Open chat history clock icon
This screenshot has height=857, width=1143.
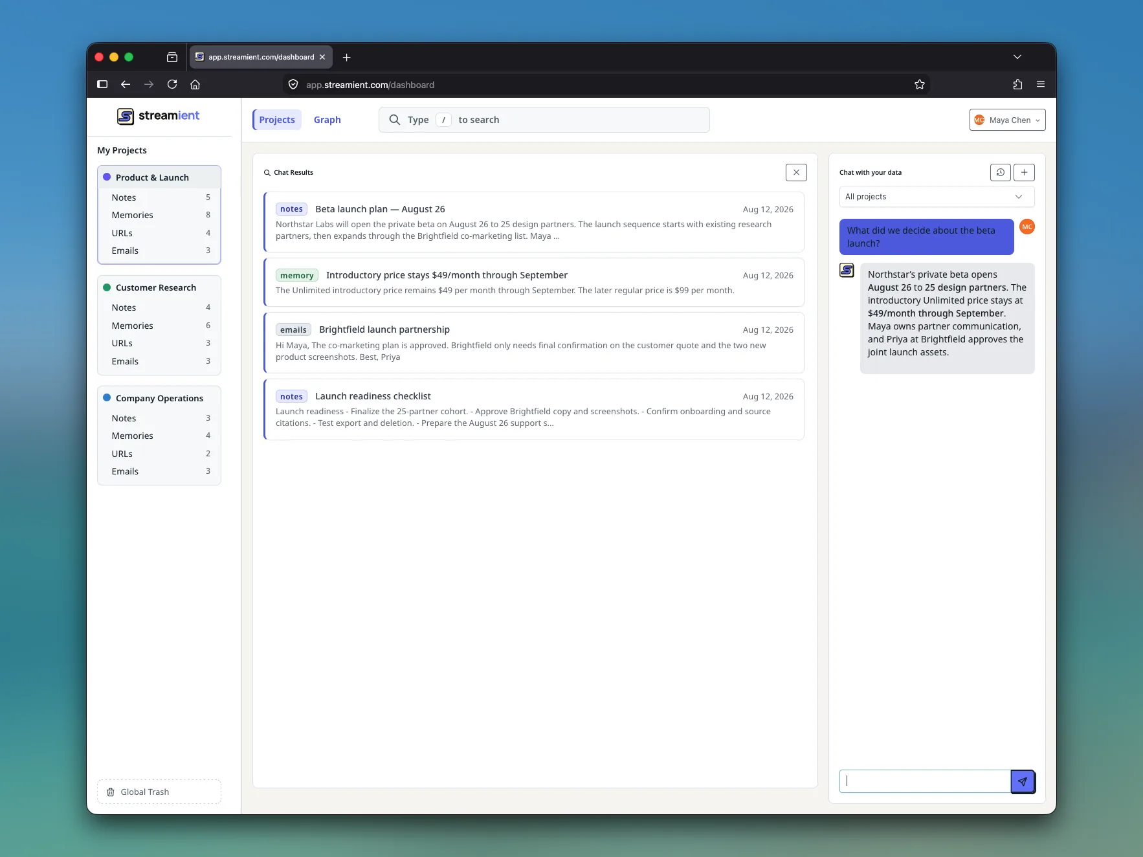click(x=1000, y=172)
